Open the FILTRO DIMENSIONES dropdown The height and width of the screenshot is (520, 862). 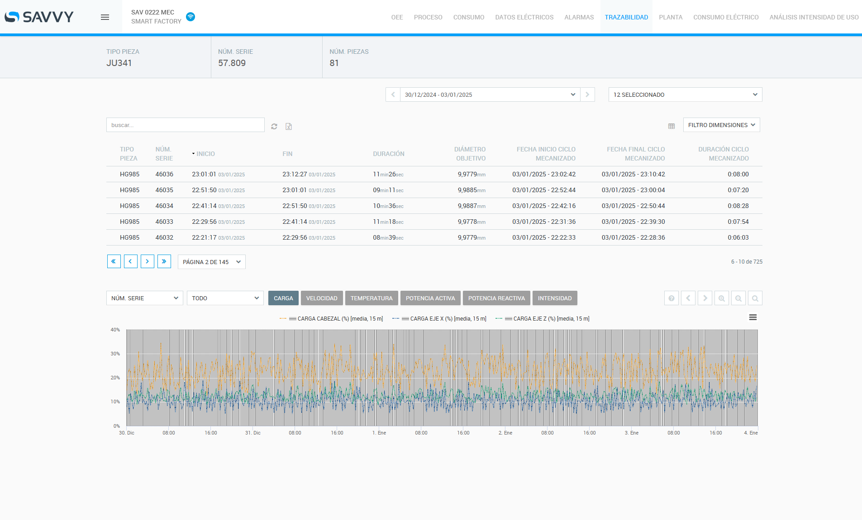click(x=721, y=125)
